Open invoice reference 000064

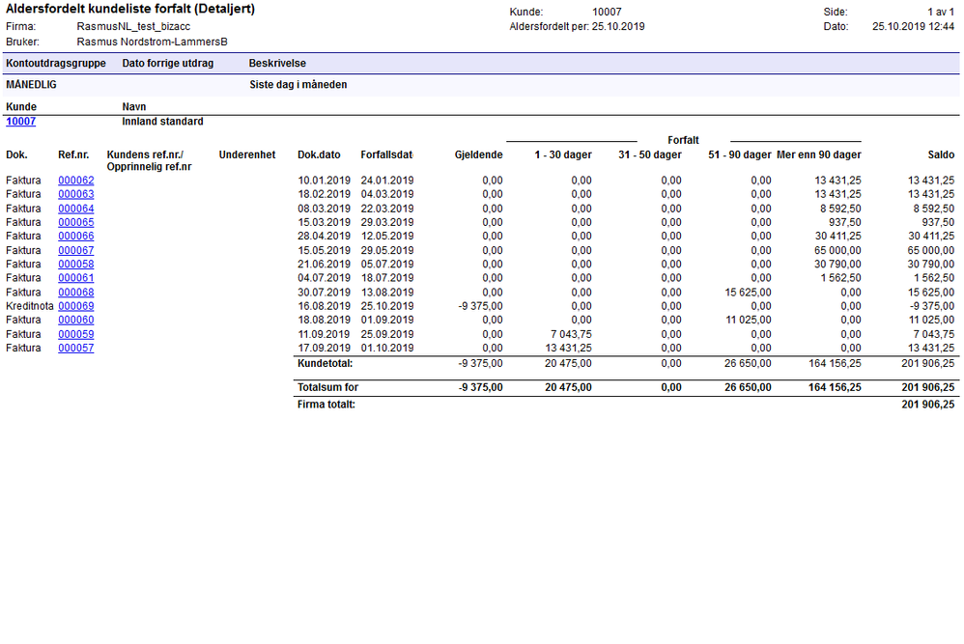[x=76, y=209]
